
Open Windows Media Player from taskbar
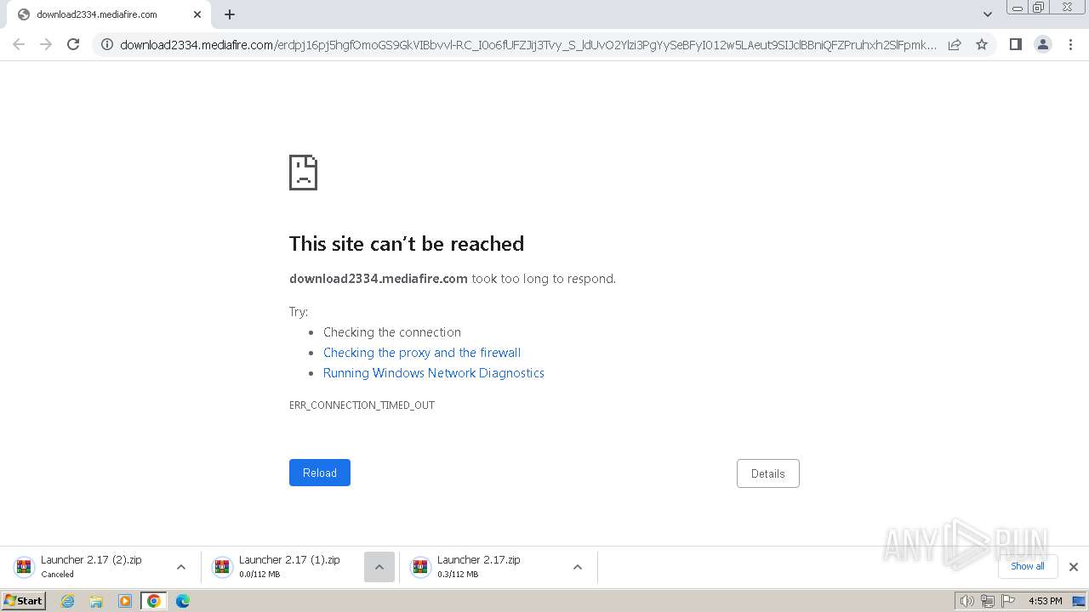125,601
